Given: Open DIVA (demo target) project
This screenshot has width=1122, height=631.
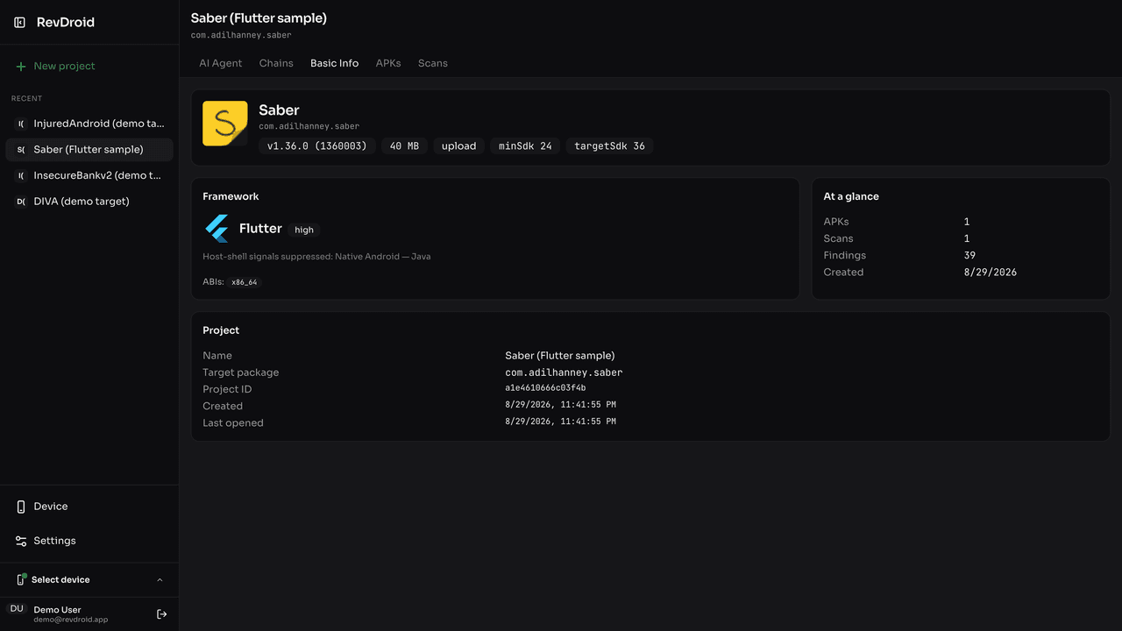Looking at the screenshot, I should [89, 202].
